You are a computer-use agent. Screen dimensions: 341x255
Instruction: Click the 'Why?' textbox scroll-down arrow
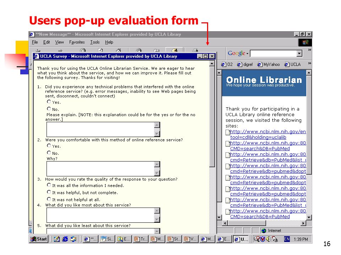(157, 173)
